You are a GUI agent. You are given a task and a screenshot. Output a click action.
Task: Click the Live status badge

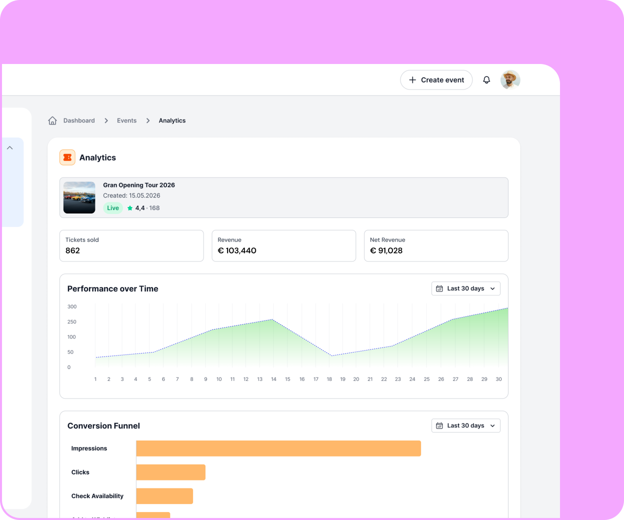[x=113, y=208]
